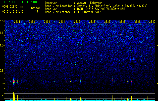This screenshot has width=158, height=101.
Task: Select the 2332 time marker
Action: [x=32, y=21]
